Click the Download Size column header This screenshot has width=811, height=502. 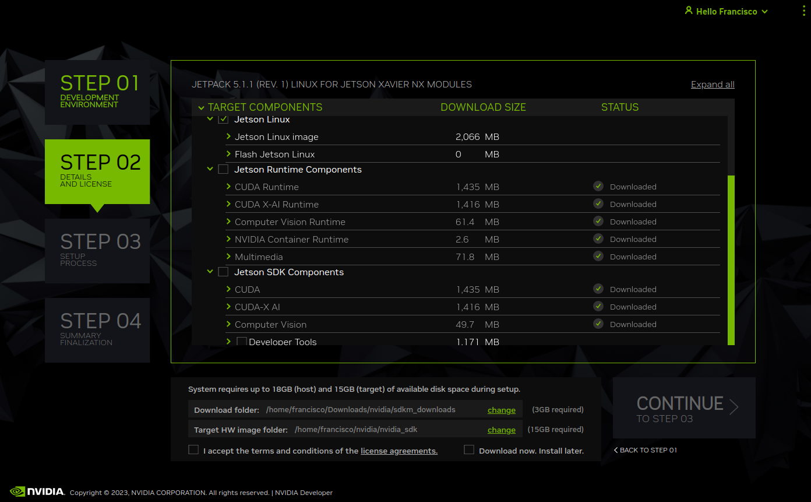(483, 107)
